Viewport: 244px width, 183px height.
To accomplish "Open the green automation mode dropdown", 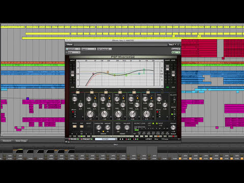I will click(x=176, y=52).
